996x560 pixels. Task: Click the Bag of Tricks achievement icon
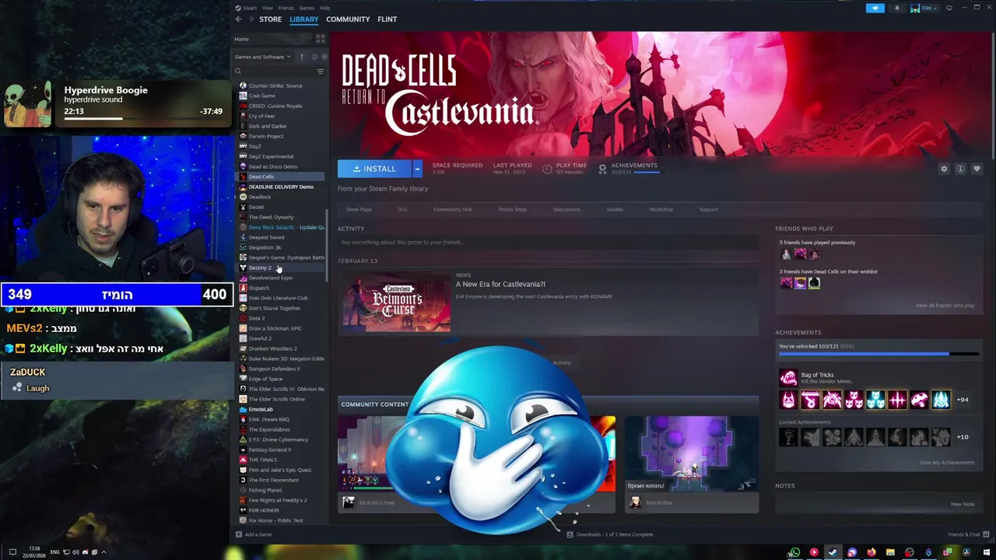click(788, 378)
